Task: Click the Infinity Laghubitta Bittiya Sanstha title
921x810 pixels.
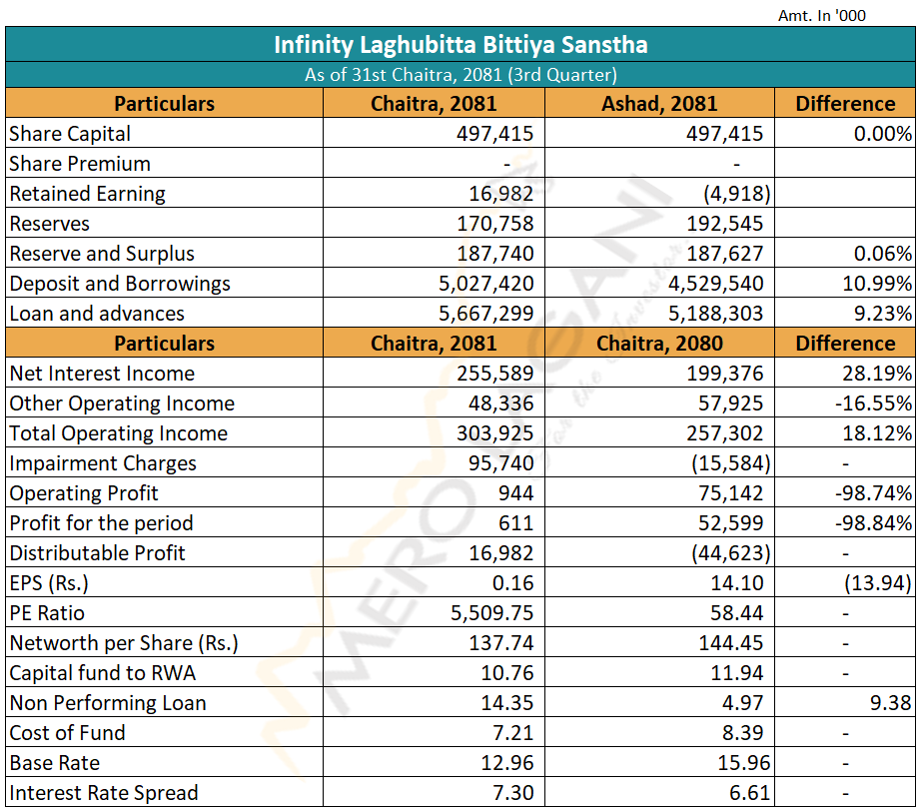Action: click(460, 45)
